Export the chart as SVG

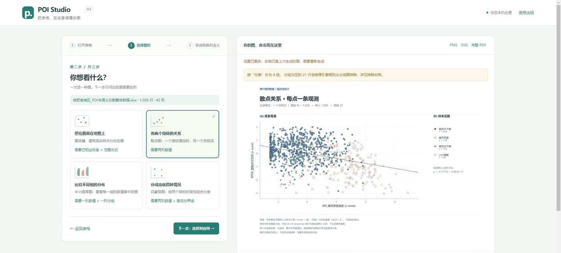tap(464, 45)
